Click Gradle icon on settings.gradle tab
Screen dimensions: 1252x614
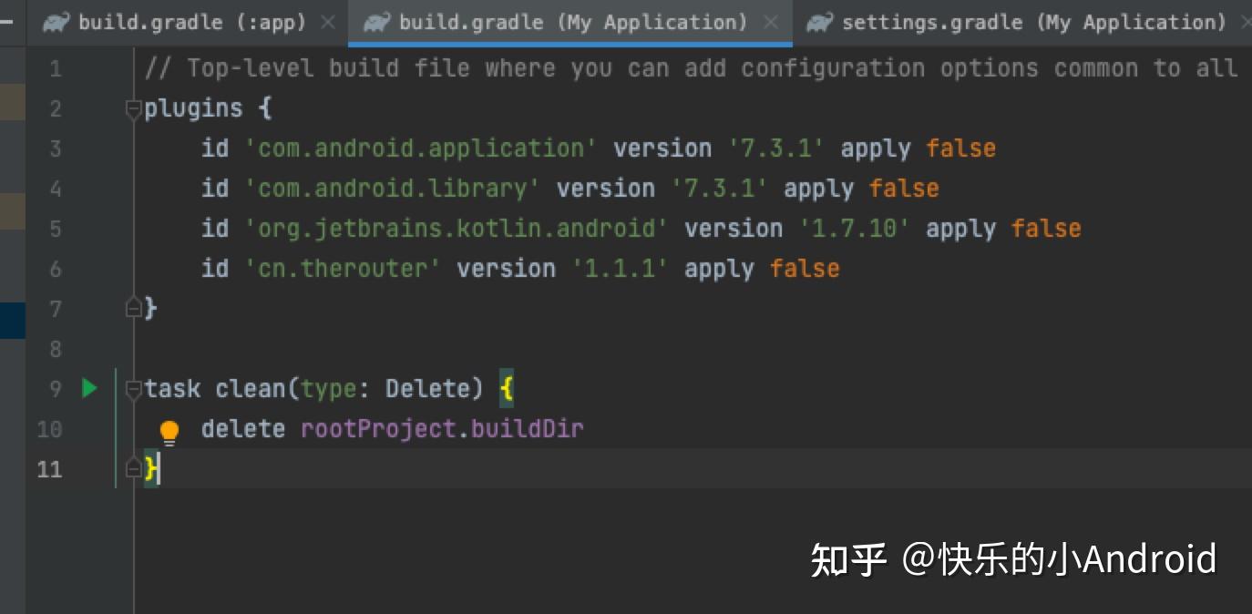[821, 22]
